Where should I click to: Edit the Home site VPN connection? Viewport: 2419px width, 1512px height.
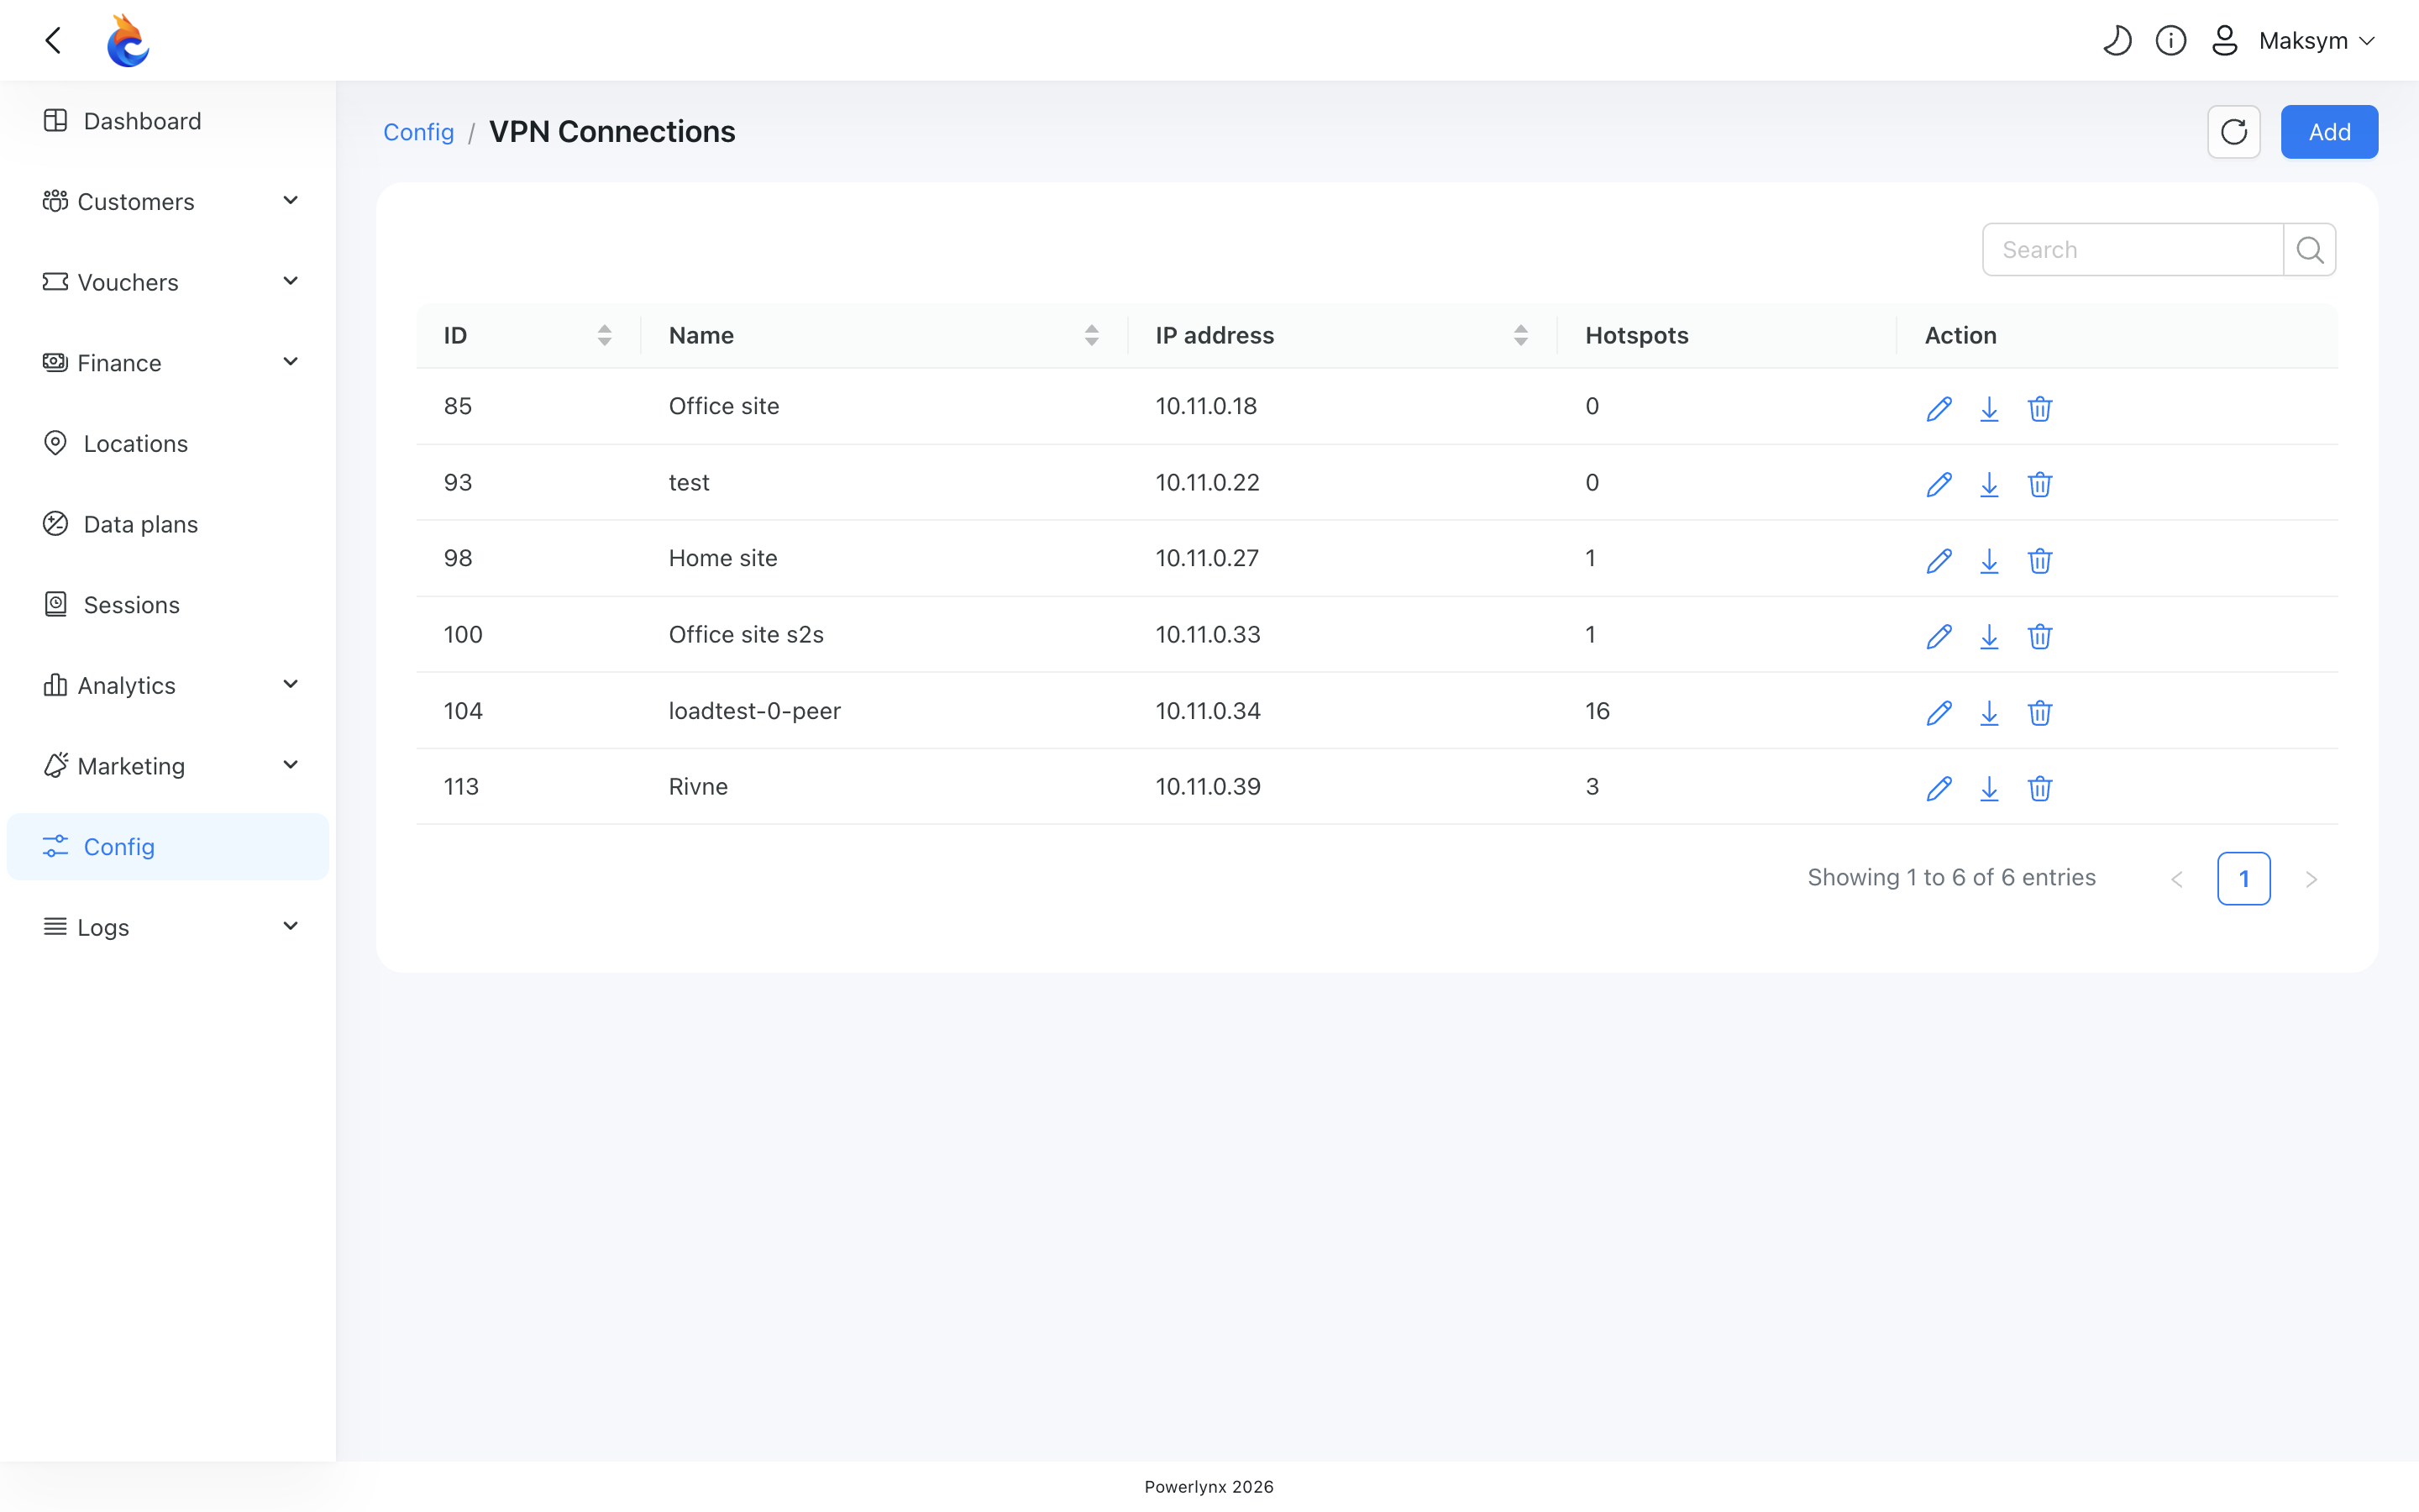(x=1939, y=561)
